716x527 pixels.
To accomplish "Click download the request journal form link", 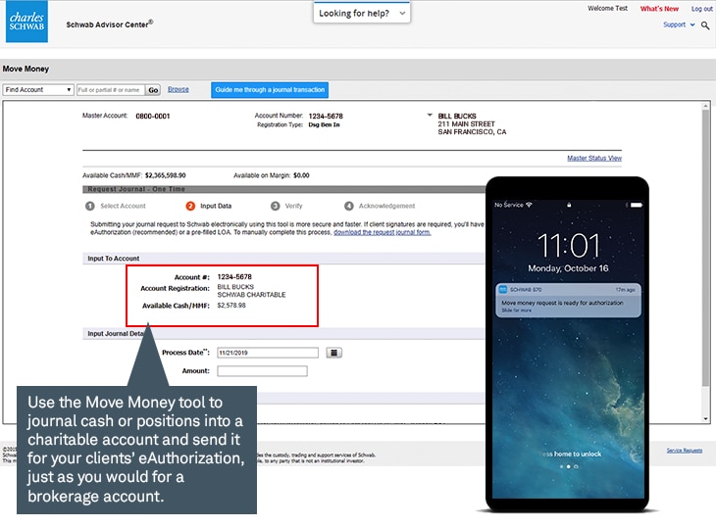I will pyautogui.click(x=382, y=232).
